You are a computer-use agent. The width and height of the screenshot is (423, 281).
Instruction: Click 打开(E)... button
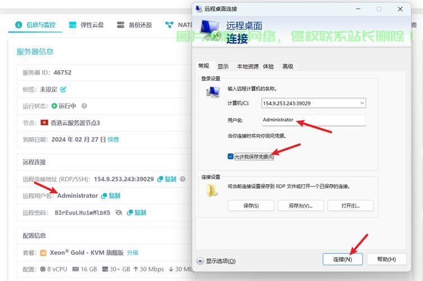(x=351, y=206)
